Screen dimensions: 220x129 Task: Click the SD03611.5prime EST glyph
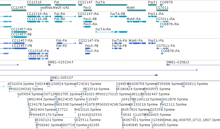coord(183,87)
